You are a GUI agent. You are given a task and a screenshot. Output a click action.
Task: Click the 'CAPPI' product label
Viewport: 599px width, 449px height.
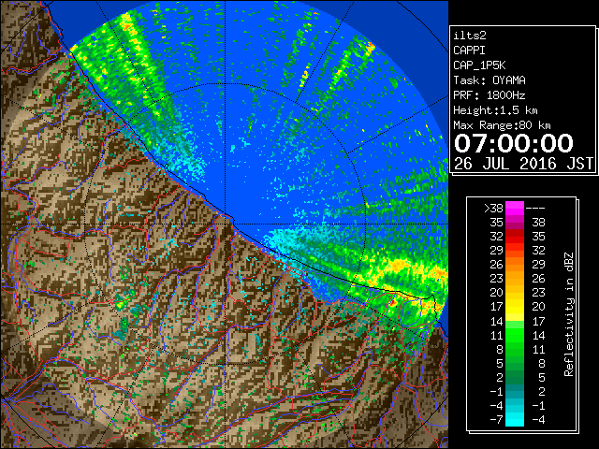[x=469, y=51]
